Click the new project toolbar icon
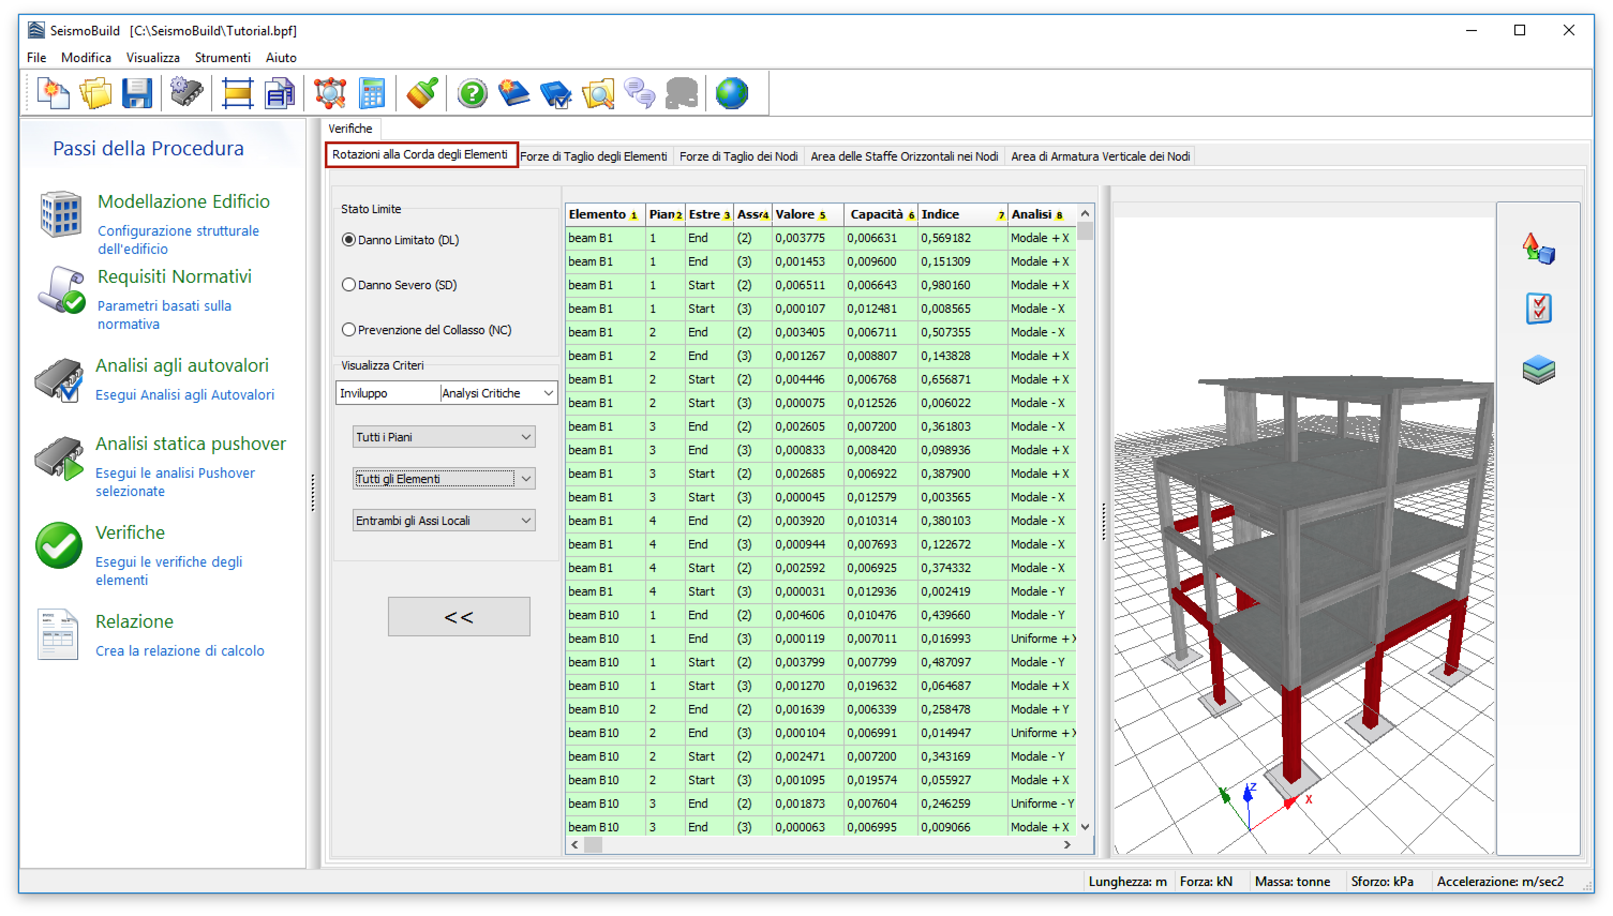 (54, 94)
